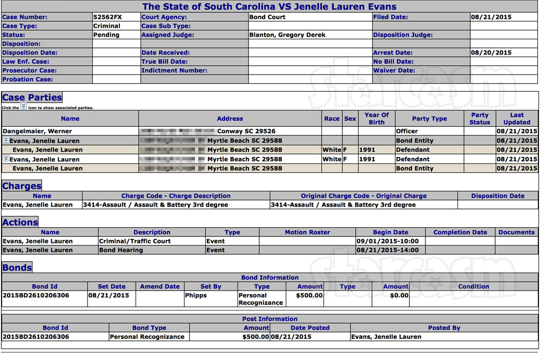The image size is (540, 354).
Task: Expand associated parties on Evans Bond Entity row
Action: point(6,140)
